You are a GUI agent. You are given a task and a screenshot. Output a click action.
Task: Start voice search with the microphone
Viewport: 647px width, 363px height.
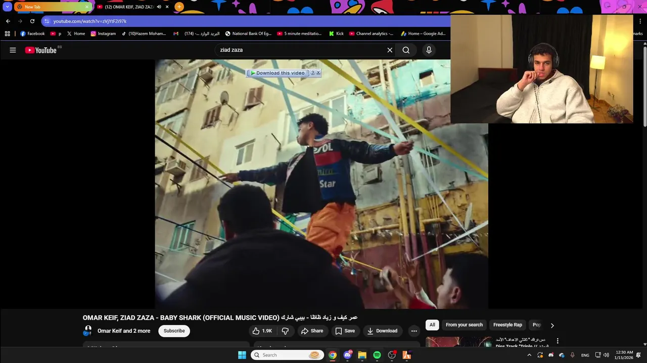[429, 50]
